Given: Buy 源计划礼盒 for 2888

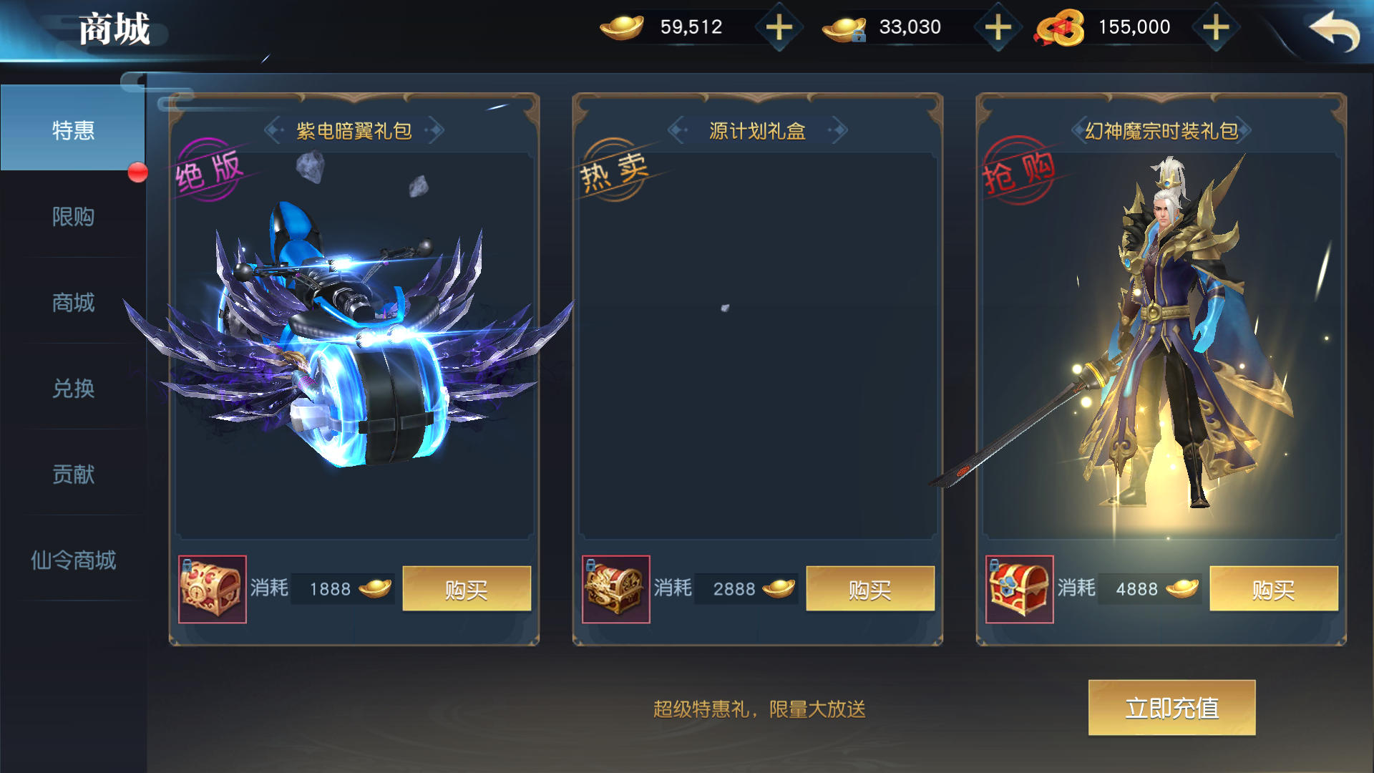Looking at the screenshot, I should point(870,589).
